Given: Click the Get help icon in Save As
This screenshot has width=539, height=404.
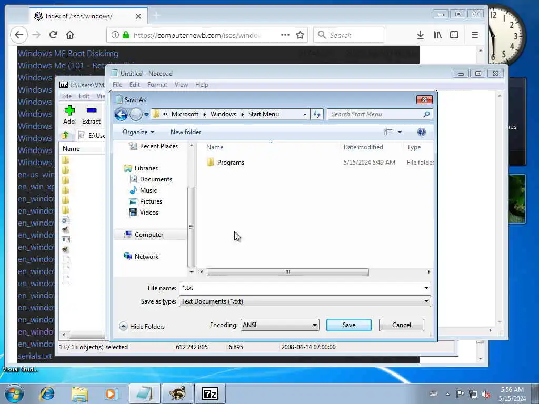Looking at the screenshot, I should [422, 132].
